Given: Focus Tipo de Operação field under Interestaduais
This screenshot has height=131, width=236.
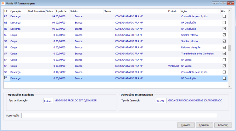Looking at the screenshot, I should pyautogui.click(x=161, y=100).
